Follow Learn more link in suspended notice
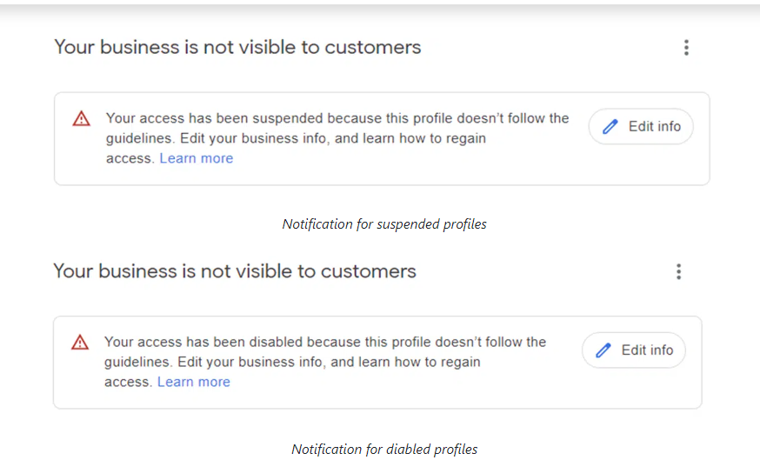 197,158
